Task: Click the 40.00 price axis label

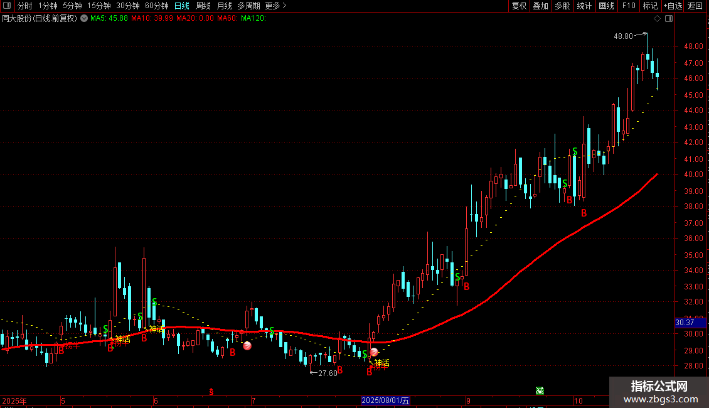Action: coord(693,174)
